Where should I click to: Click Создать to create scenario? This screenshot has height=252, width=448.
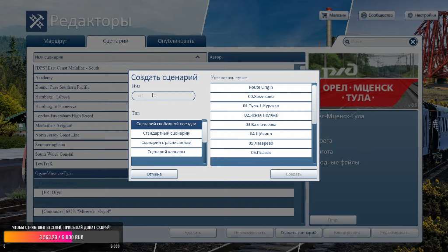294,174
